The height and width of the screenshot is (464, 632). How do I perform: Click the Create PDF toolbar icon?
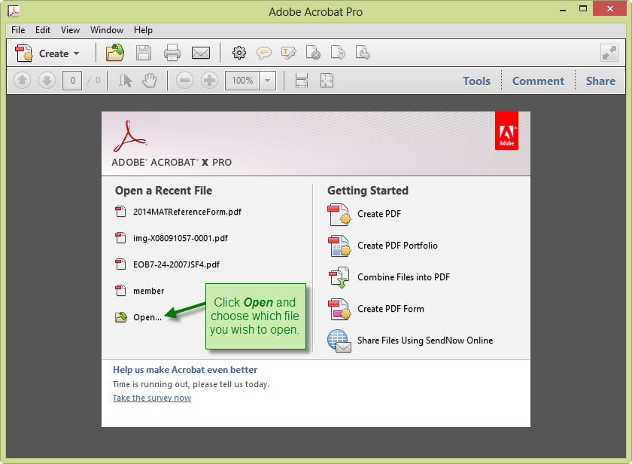click(24, 53)
